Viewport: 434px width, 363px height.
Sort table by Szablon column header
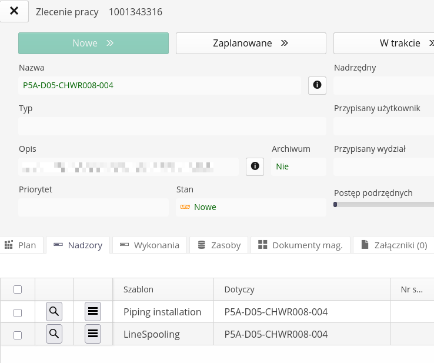click(x=139, y=289)
